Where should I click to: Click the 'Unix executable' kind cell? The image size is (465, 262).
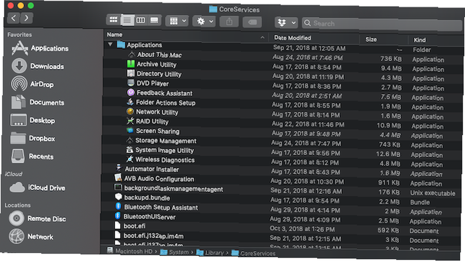[x=432, y=193]
